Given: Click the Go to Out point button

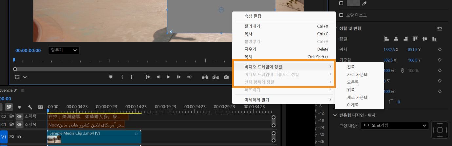Looking at the screenshot, I should (x=189, y=77).
